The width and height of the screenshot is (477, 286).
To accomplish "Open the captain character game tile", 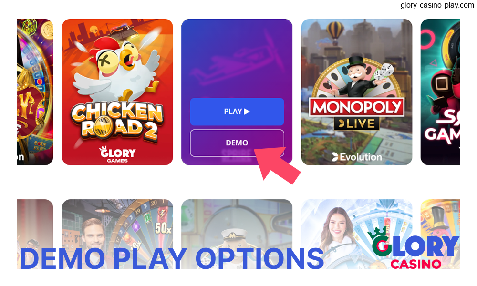I will pos(237,234).
